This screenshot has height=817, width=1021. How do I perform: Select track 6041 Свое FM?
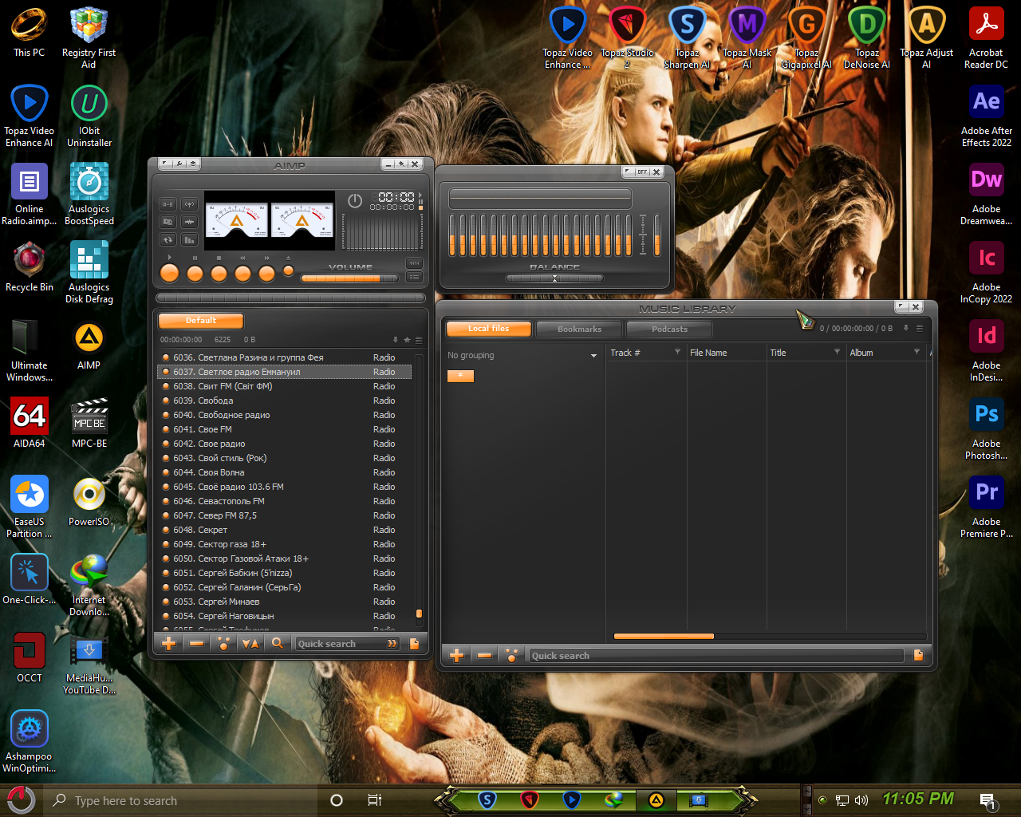[285, 429]
